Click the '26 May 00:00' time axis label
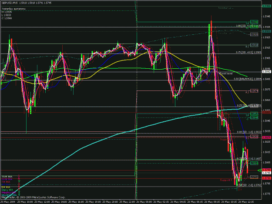Image resolution: width=272 pixels, height=204 pixels. [144, 202]
